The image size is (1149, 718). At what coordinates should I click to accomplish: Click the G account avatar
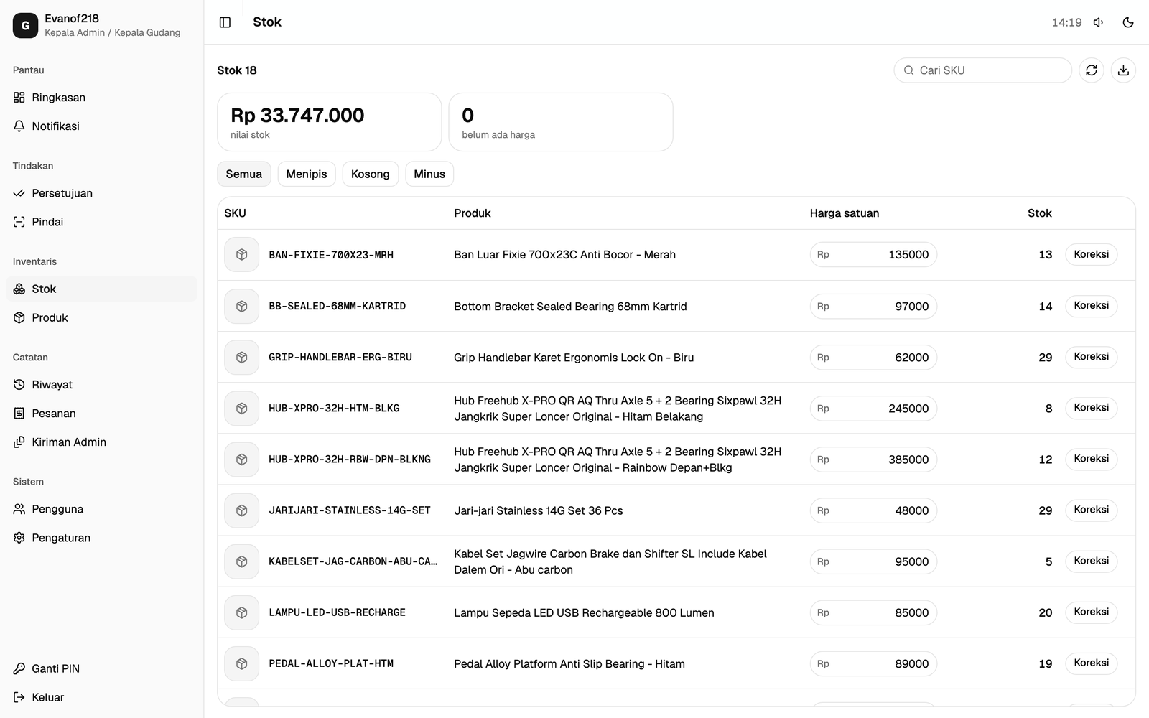[x=25, y=25]
